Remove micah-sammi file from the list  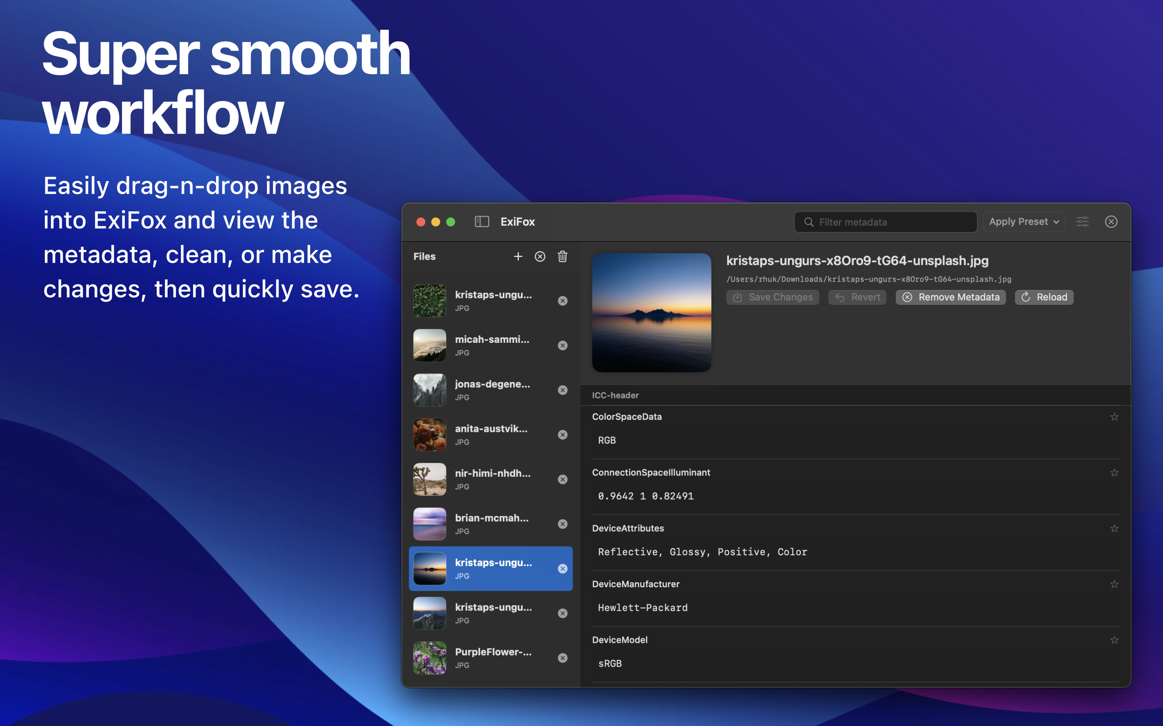[562, 345]
